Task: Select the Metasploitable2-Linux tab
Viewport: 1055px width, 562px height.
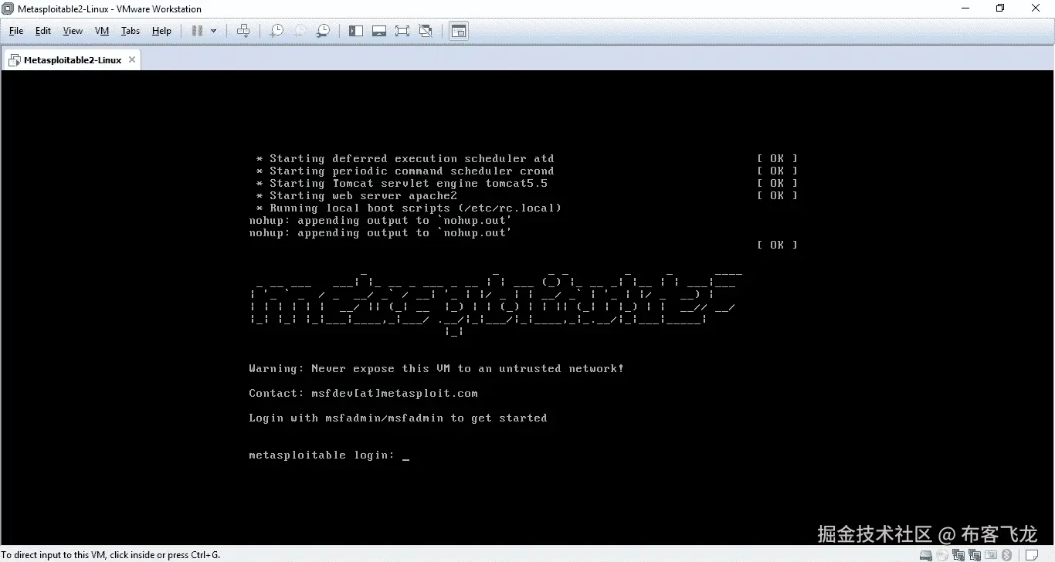Action: click(73, 59)
